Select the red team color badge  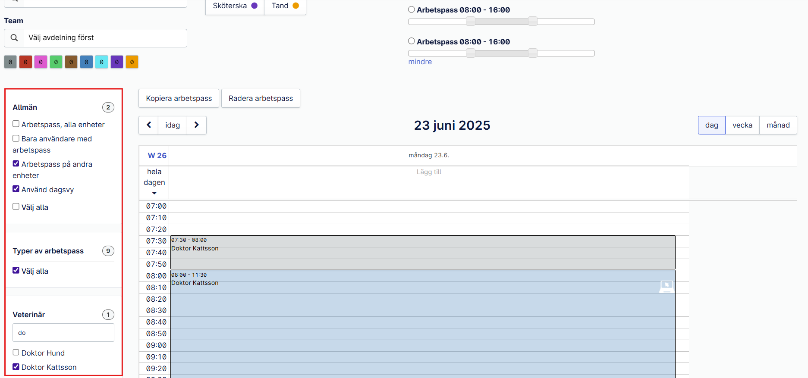pos(25,62)
